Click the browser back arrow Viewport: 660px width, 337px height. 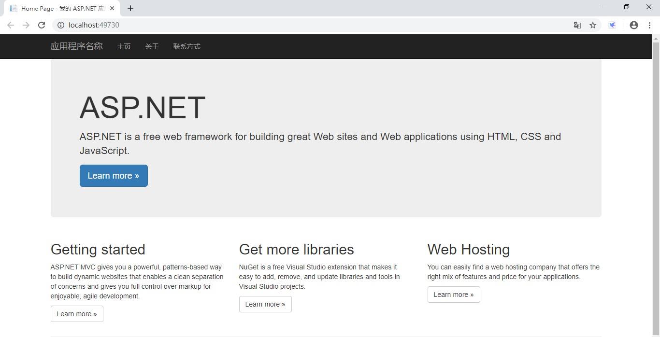[x=11, y=25]
